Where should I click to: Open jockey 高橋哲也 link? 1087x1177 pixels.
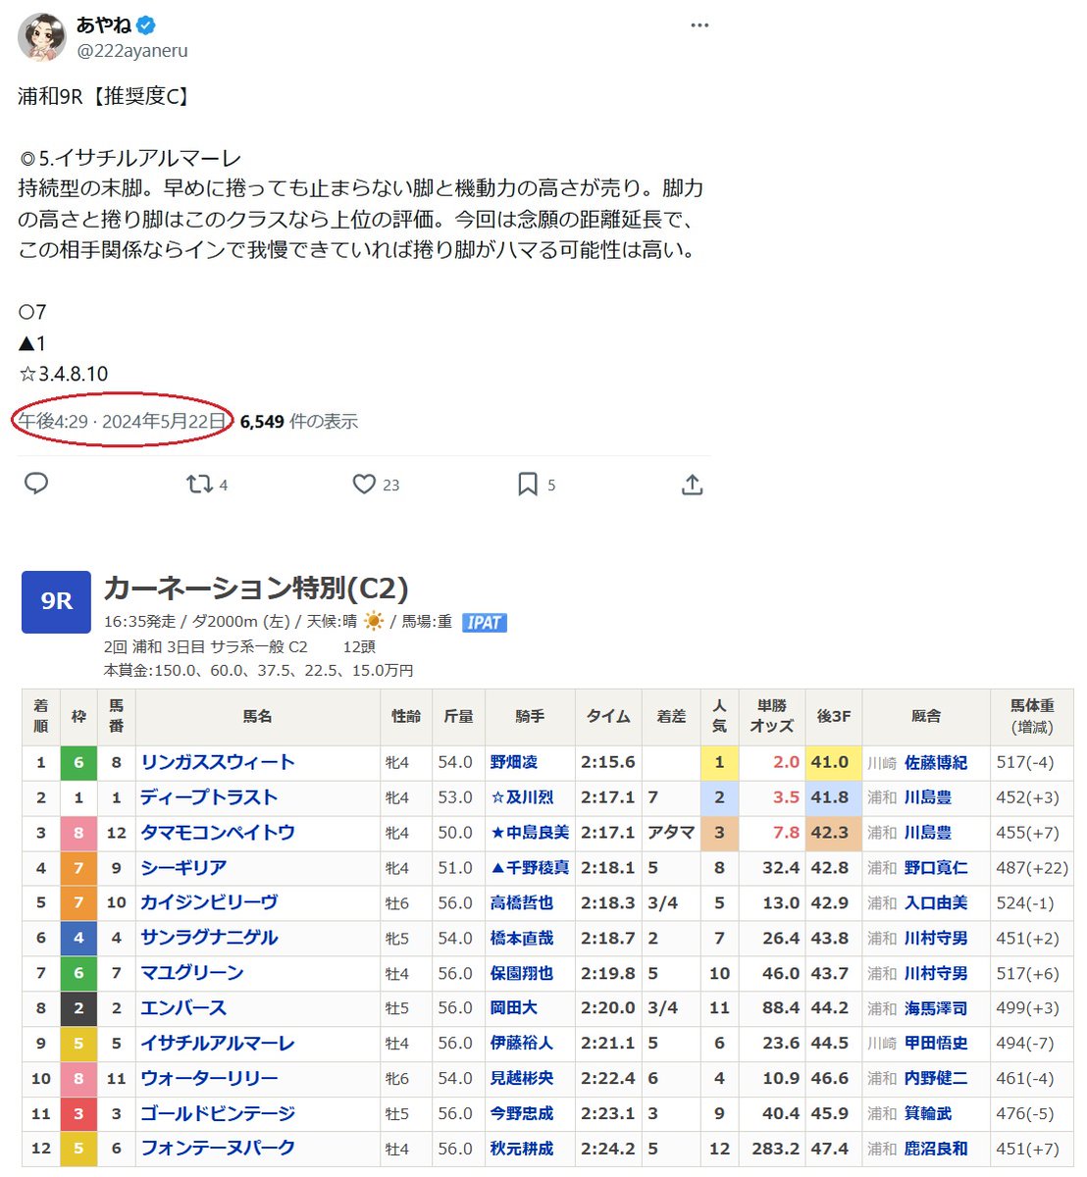point(522,902)
